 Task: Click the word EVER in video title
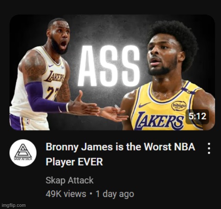[x=90, y=162]
